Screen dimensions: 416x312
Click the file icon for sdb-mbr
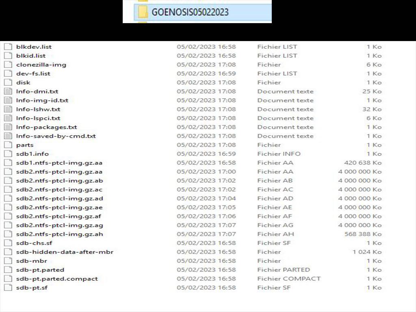point(8,261)
